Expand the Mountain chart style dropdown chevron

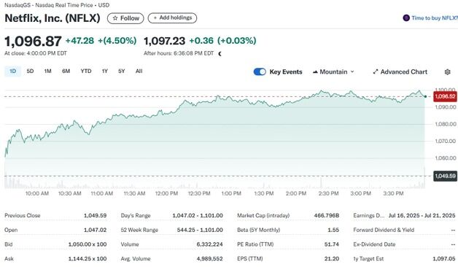click(352, 71)
